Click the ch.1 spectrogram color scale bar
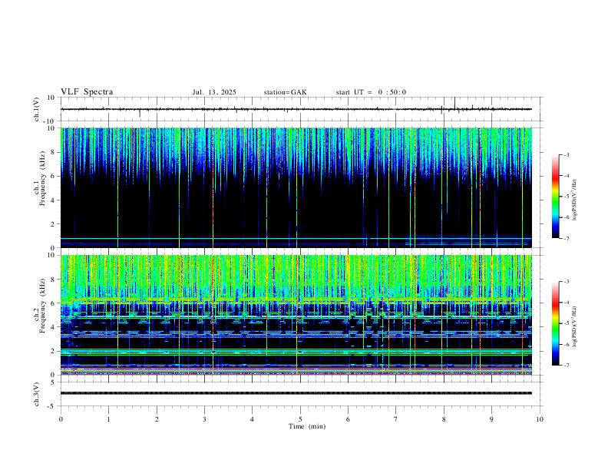Image resolution: width=608 pixels, height=470 pixels. click(x=556, y=197)
